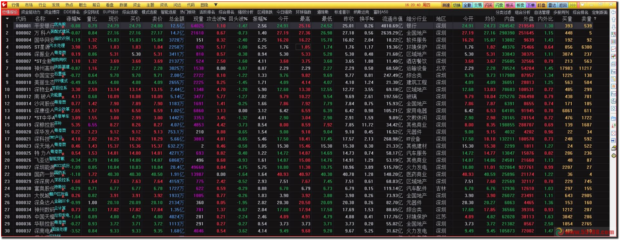Open the f(x) formula icon in sidebar
This screenshot has width=620, height=240.
click(x=614, y=101)
